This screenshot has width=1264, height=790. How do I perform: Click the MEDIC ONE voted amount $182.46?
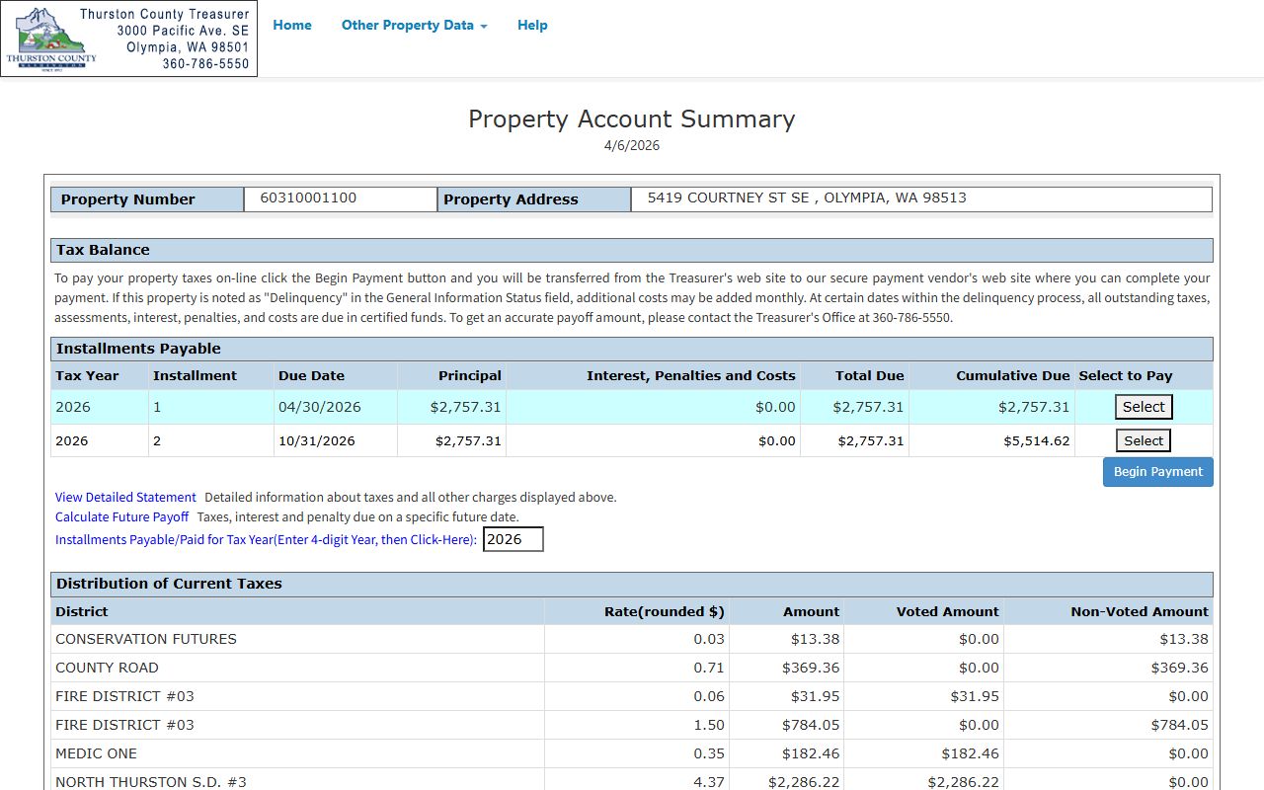(x=971, y=753)
